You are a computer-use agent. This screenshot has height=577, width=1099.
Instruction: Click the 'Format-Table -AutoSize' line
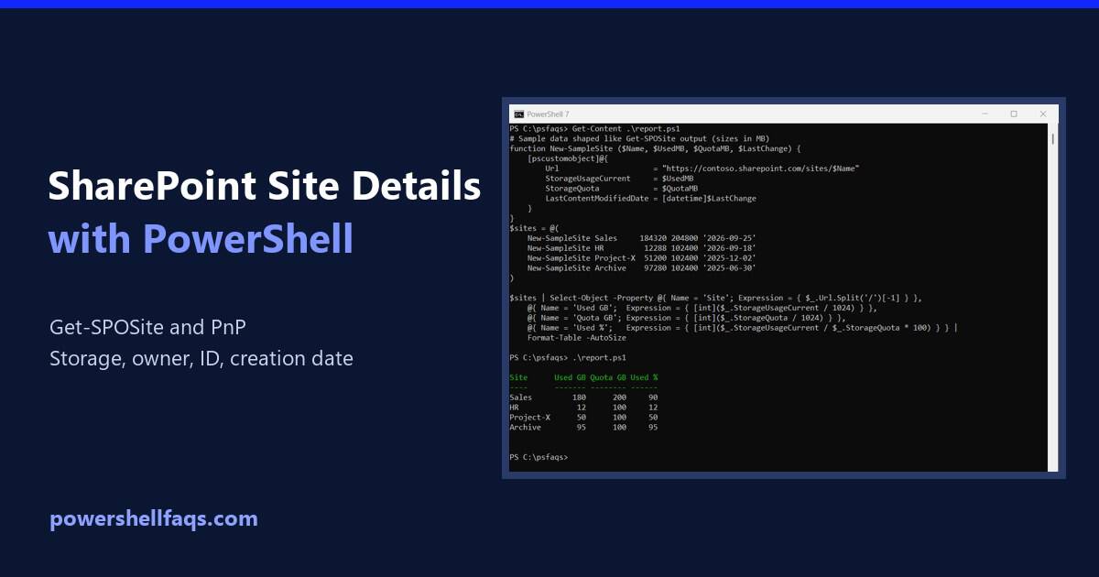pos(579,337)
